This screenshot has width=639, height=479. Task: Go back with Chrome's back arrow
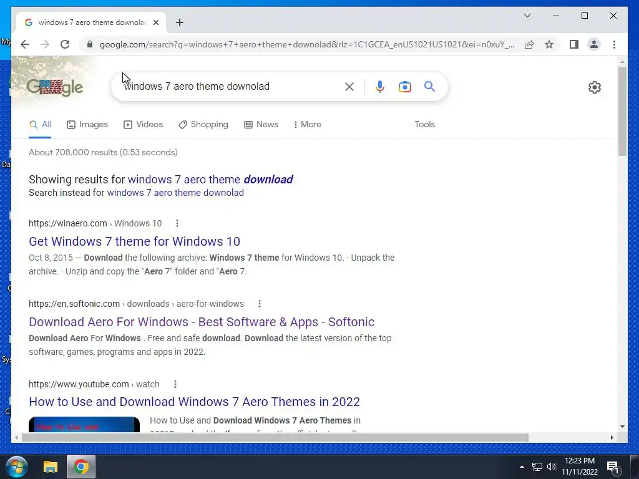(x=25, y=44)
